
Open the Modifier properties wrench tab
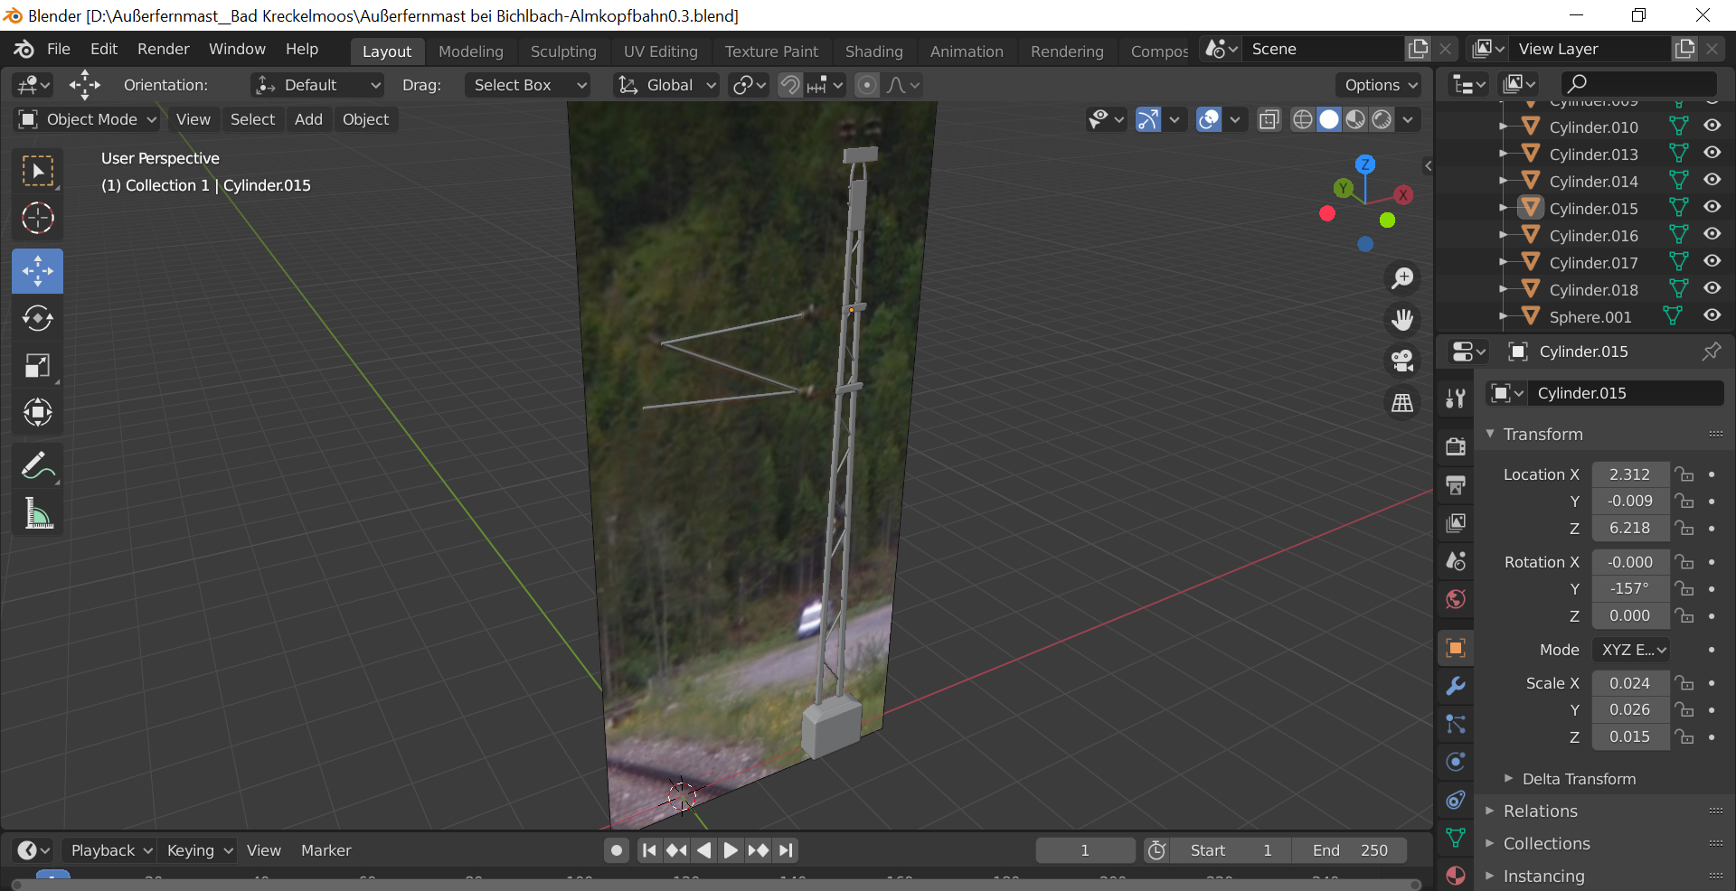(1456, 686)
